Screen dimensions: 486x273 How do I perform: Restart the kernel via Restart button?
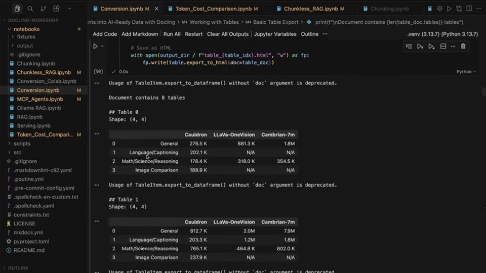[x=194, y=34]
